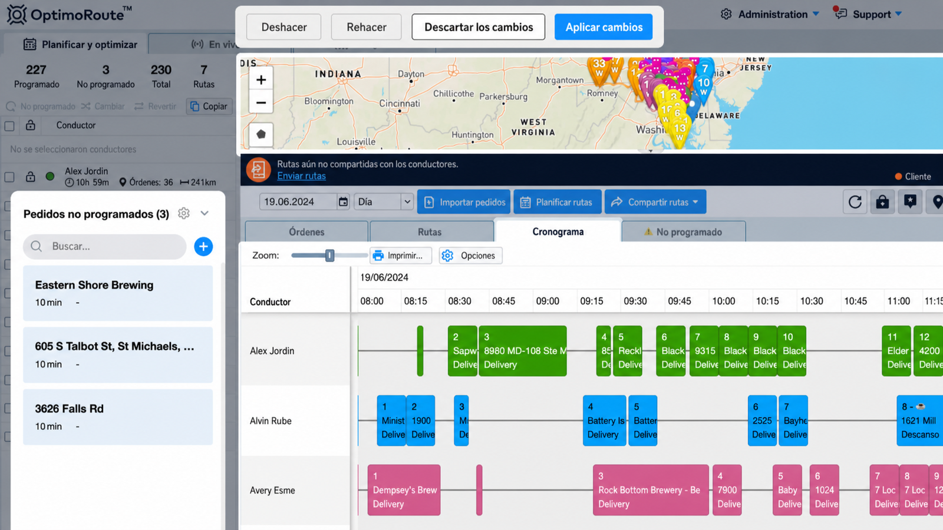The height and width of the screenshot is (530, 943).
Task: Click Alex Jordin's green status dot
Action: click(50, 176)
